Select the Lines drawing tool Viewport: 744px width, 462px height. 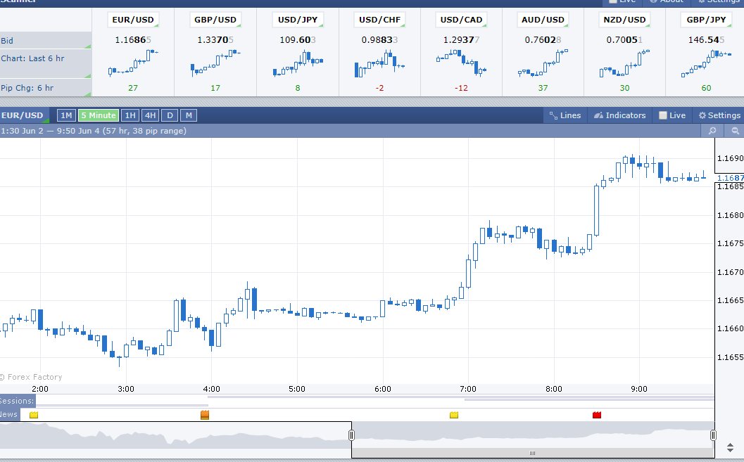[565, 115]
